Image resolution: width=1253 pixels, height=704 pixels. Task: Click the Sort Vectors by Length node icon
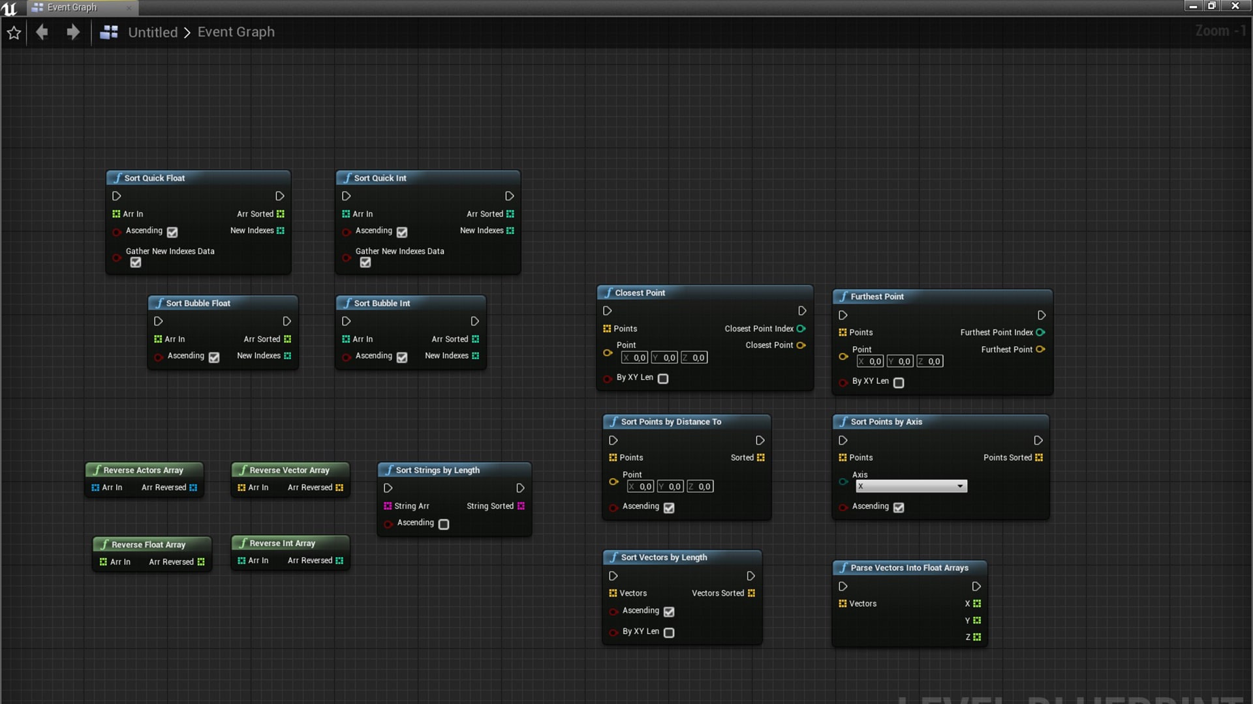click(x=613, y=557)
